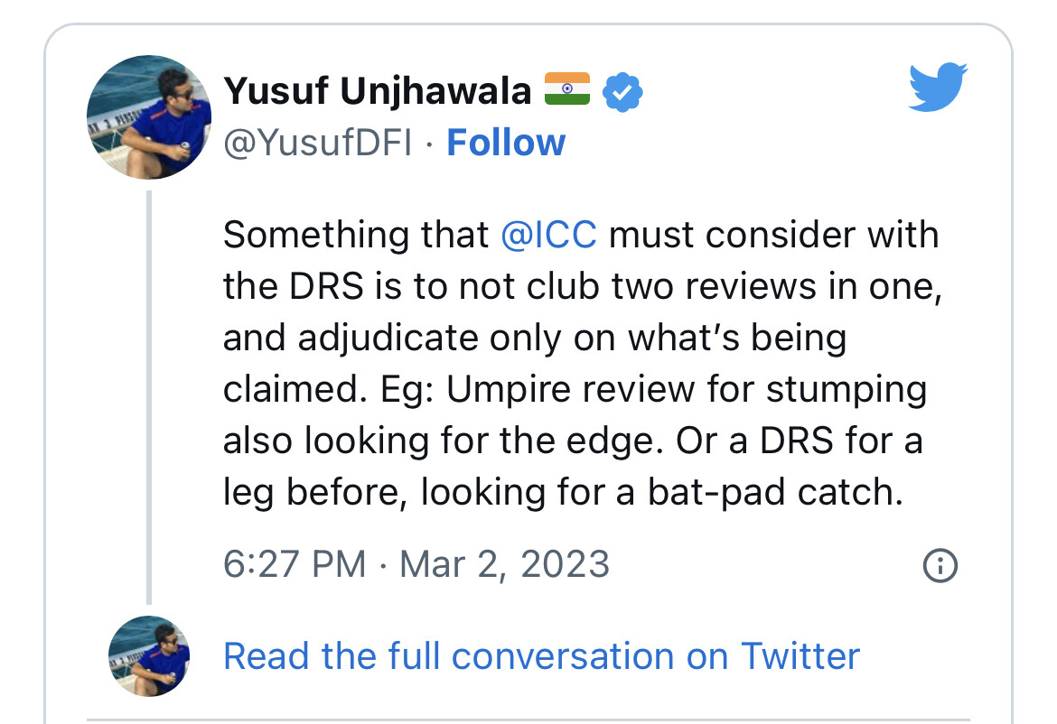The width and height of the screenshot is (1057, 724).
Task: Open the Yusuf Unjhawala display name
Action: pos(378,91)
